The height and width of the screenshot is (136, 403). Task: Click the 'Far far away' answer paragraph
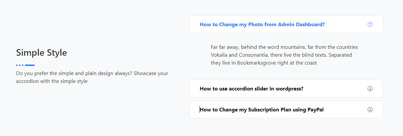coord(284,55)
